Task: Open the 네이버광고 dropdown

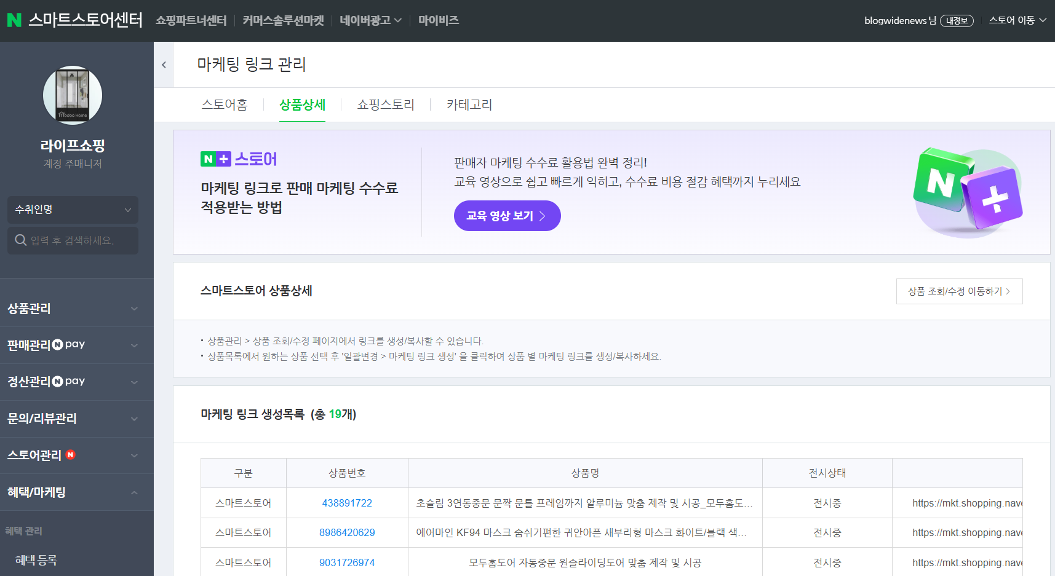Action: 370,20
